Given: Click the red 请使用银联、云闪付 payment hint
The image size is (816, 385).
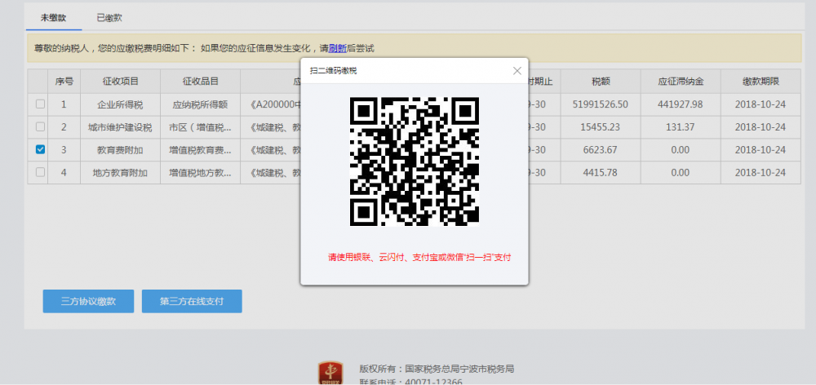Looking at the screenshot, I should tap(419, 257).
